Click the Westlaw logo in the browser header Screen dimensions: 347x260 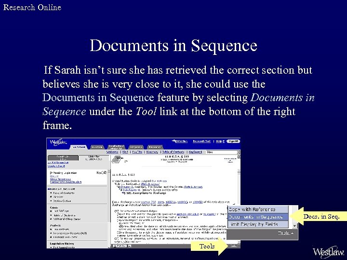pyautogui.click(x=58, y=143)
